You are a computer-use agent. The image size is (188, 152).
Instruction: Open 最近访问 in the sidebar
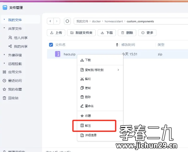(15, 81)
